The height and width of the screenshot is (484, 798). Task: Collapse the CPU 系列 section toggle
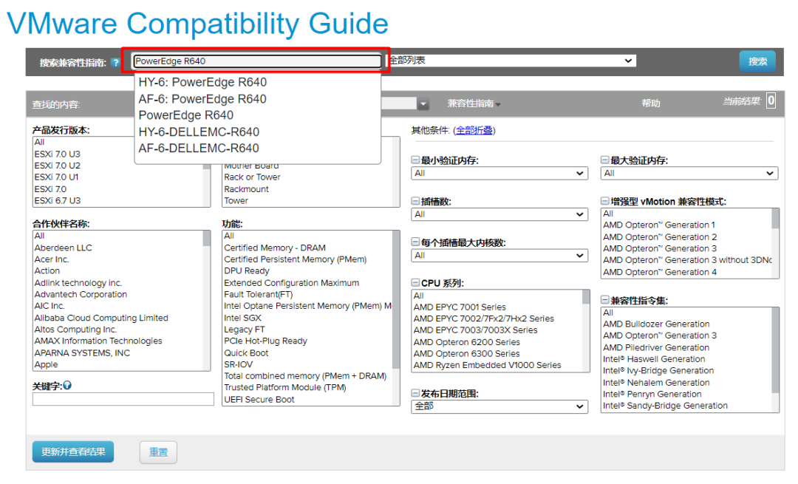click(x=415, y=283)
